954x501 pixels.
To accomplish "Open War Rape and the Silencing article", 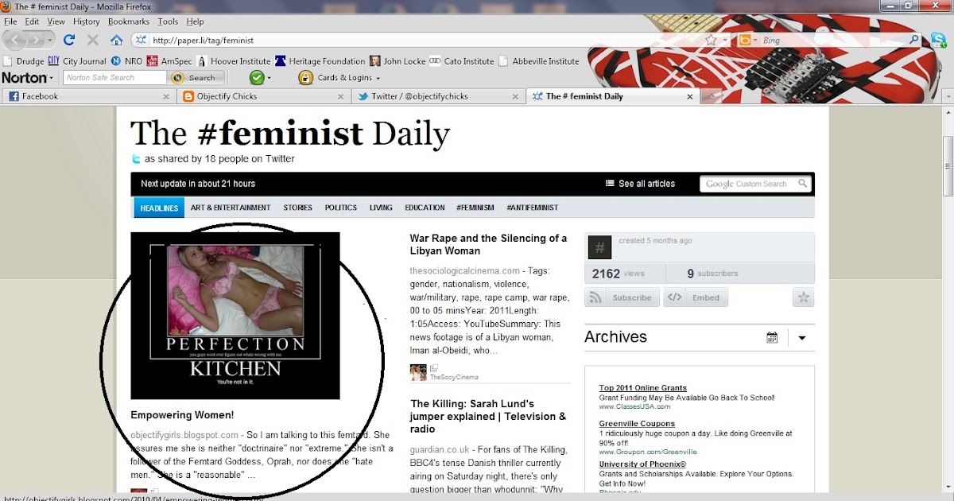I will tap(488, 244).
